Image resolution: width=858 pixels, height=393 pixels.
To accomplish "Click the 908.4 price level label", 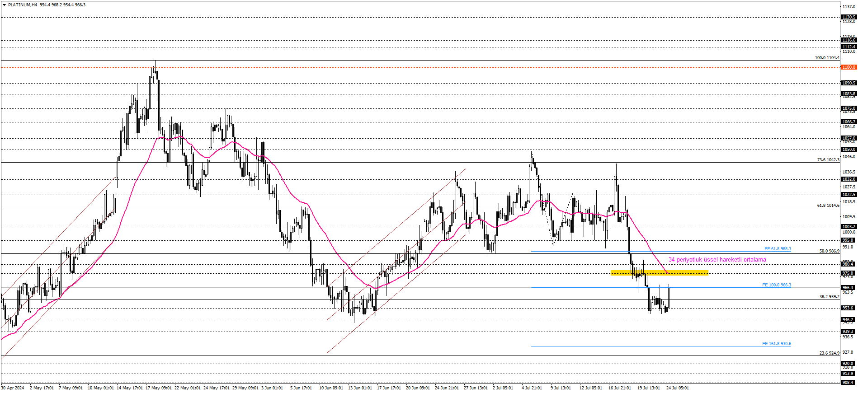I will pyautogui.click(x=849, y=383).
